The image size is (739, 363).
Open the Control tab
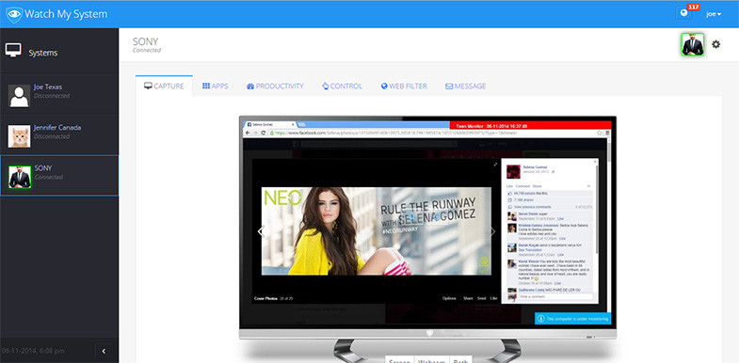pos(342,87)
